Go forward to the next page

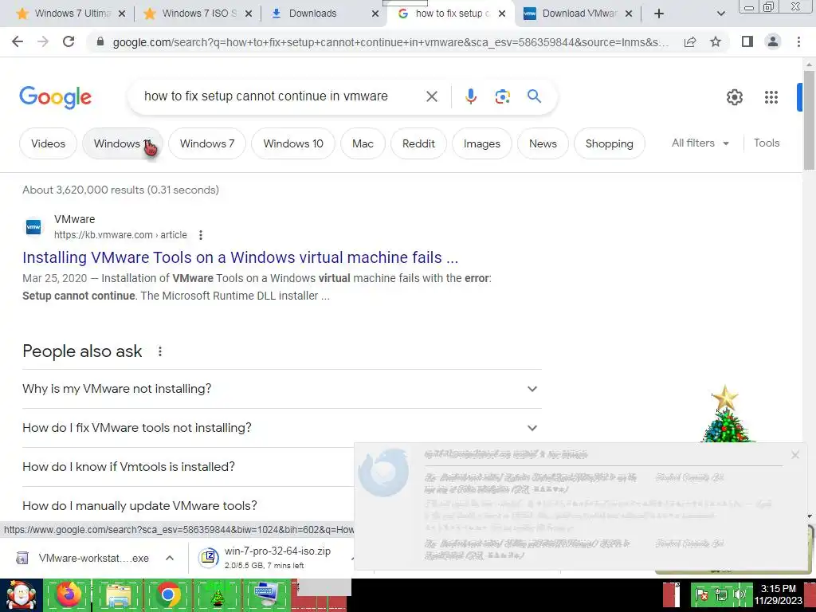click(x=43, y=41)
